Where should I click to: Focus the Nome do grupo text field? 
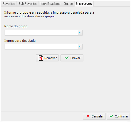41,33
